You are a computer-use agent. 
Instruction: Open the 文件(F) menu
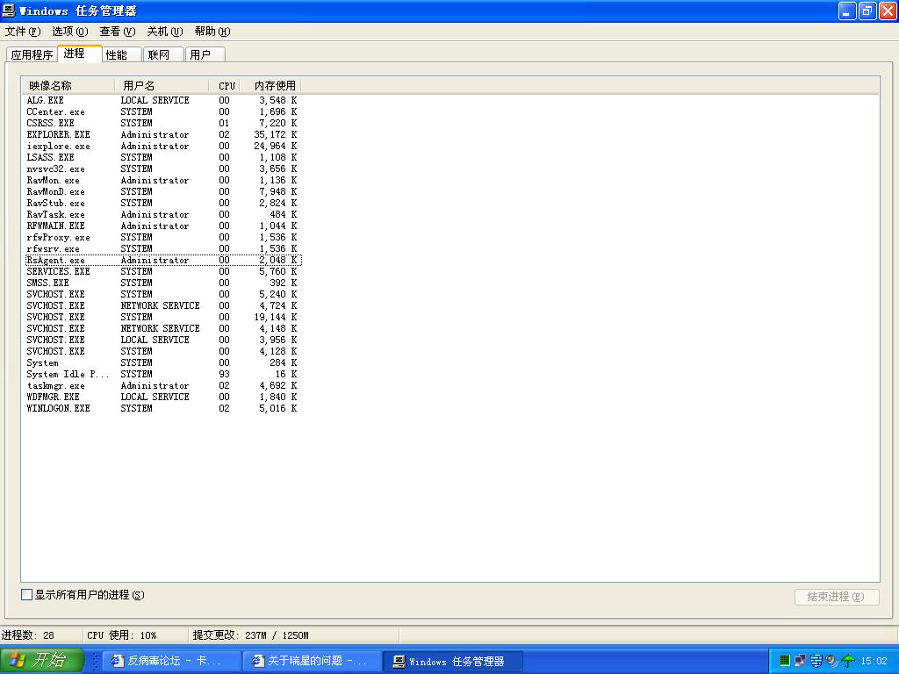coord(23,32)
